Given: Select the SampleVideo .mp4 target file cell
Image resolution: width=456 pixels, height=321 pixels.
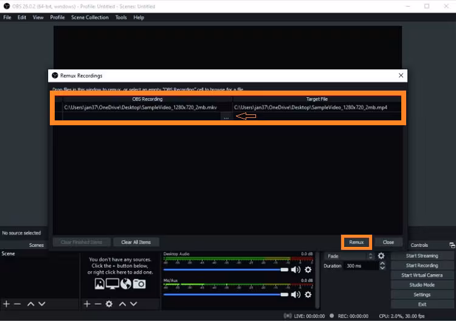Looking at the screenshot, I should [x=317, y=108].
